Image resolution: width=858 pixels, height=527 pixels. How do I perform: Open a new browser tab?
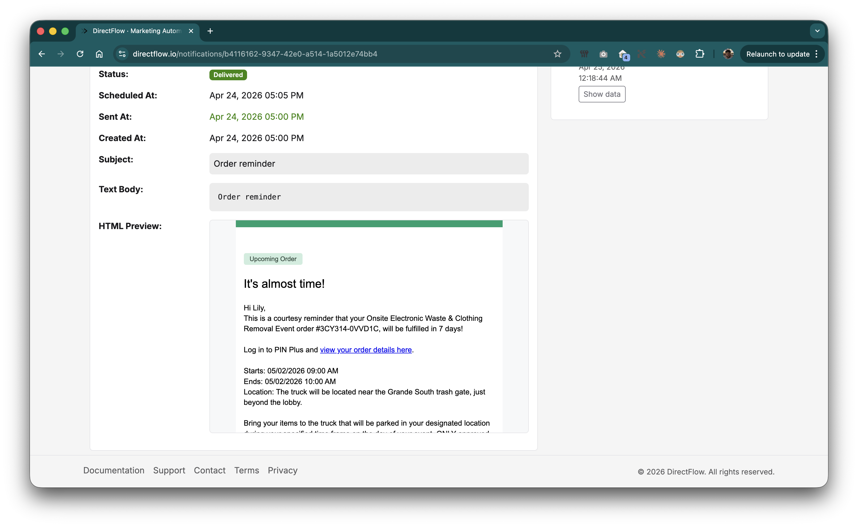210,31
